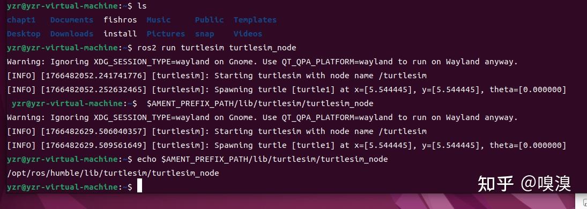
Task: Click the first XDG_SESSION_TYPE warning line
Action: click(262, 62)
